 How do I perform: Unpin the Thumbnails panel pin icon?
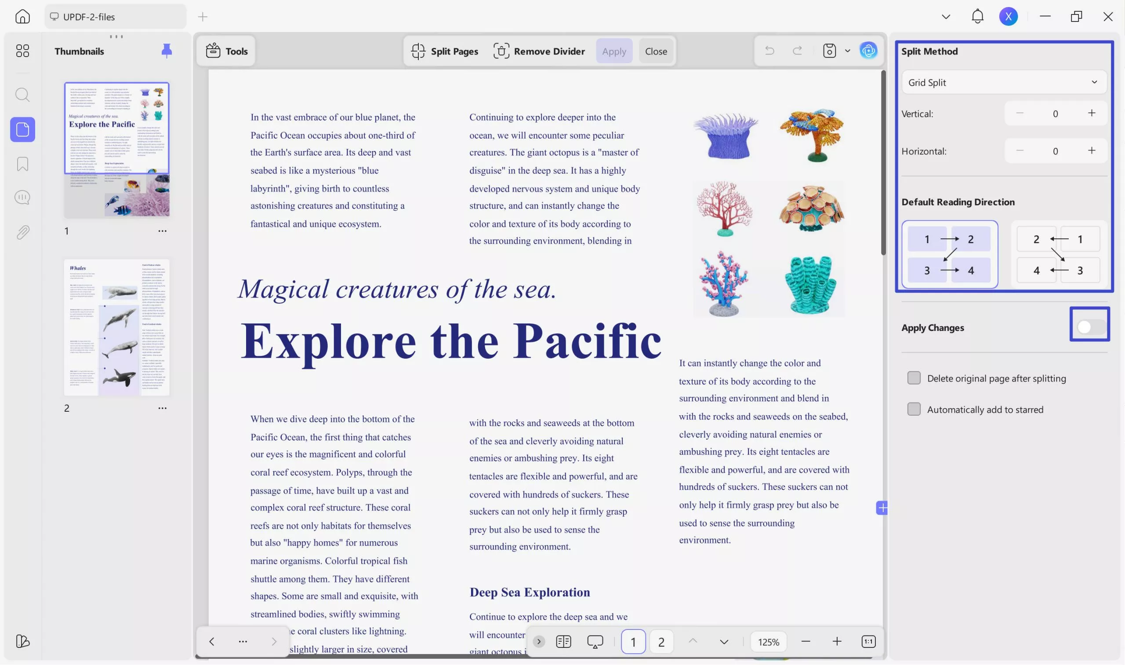(x=167, y=50)
